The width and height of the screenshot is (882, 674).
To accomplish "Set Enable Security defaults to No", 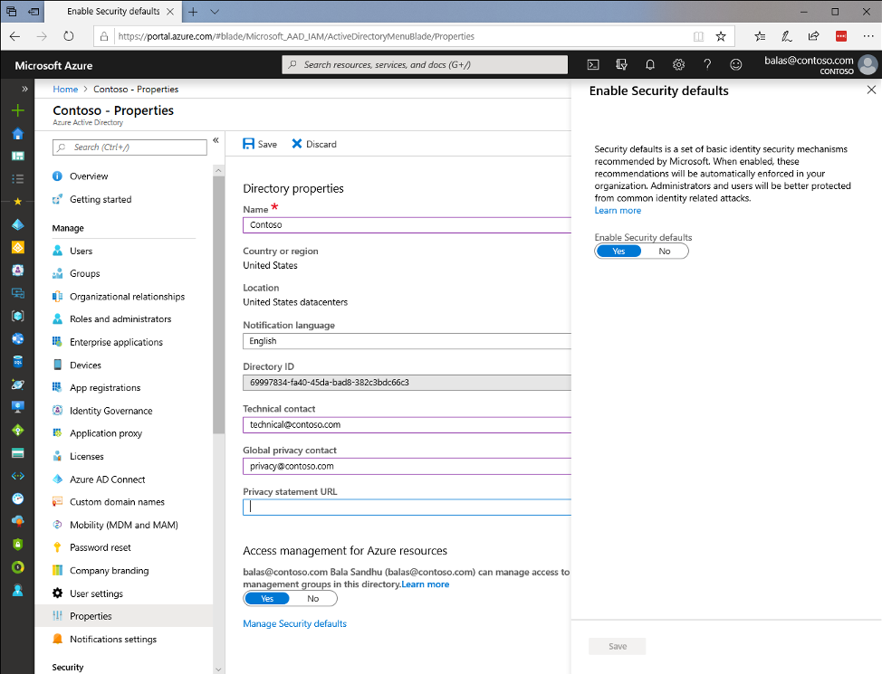I will click(x=665, y=252).
